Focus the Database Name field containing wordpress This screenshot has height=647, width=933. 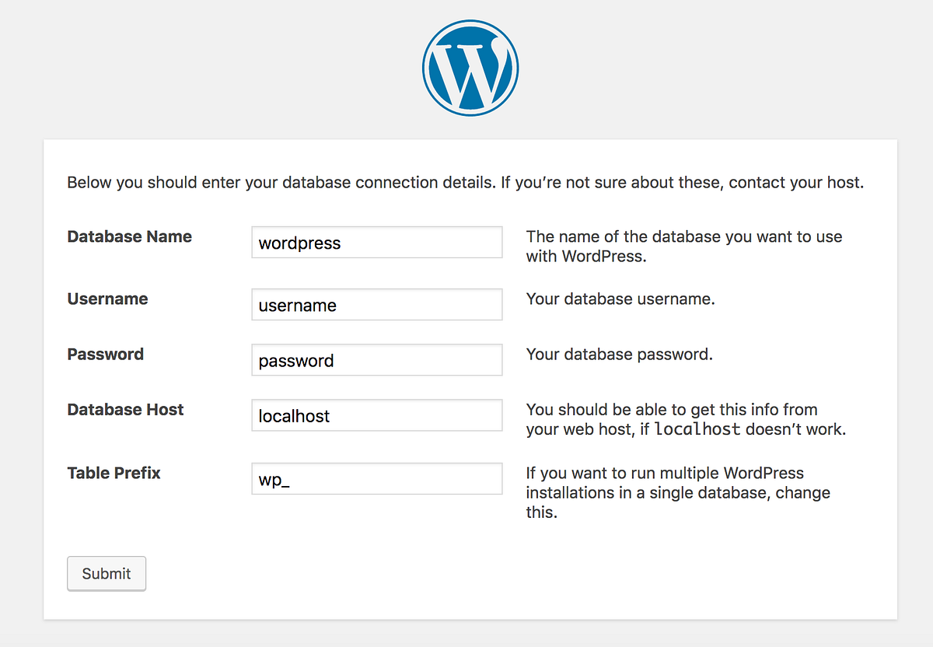tap(377, 243)
